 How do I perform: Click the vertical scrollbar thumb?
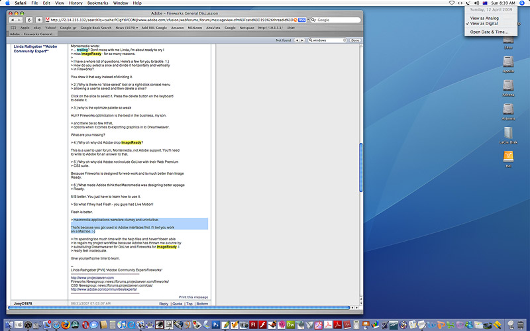pos(360,167)
